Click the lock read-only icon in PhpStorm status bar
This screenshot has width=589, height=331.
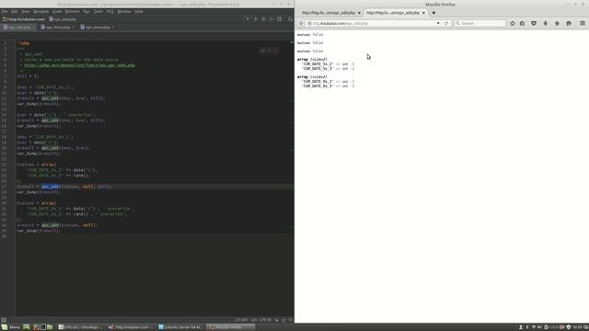[276, 320]
